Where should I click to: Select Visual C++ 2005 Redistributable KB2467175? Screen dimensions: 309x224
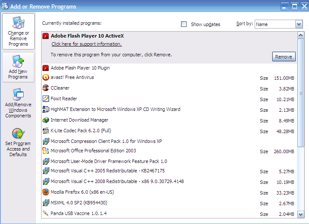[169, 171]
